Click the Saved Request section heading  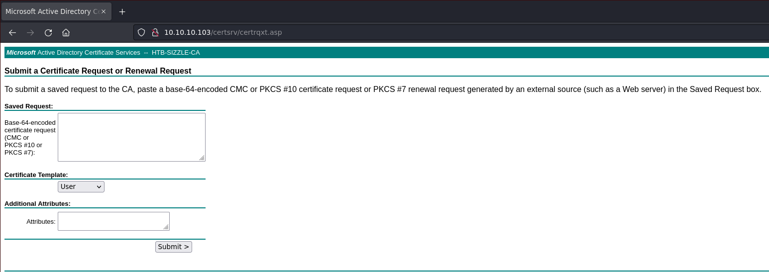(29, 106)
